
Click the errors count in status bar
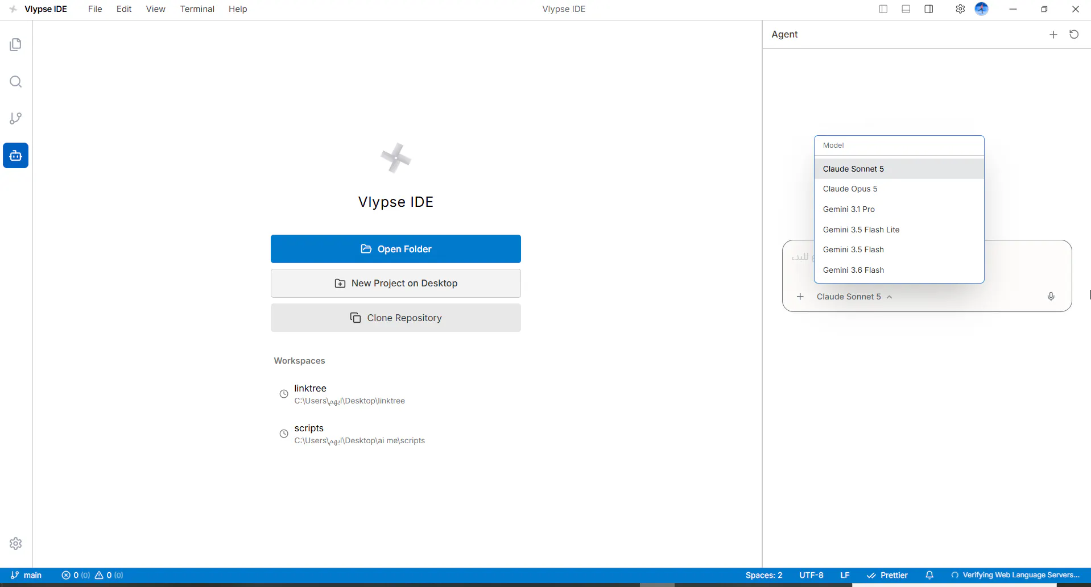(76, 575)
